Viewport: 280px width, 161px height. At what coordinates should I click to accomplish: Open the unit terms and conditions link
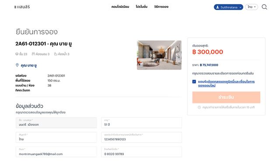pyautogui.click(x=226, y=84)
